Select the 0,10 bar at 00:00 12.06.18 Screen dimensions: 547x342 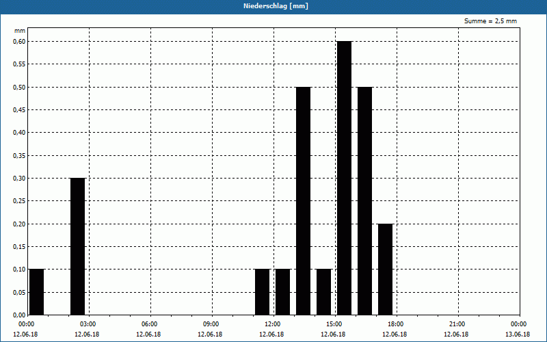tap(37, 292)
